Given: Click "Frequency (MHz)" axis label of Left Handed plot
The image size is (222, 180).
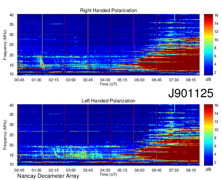Looking at the screenshot, I should [5, 135].
